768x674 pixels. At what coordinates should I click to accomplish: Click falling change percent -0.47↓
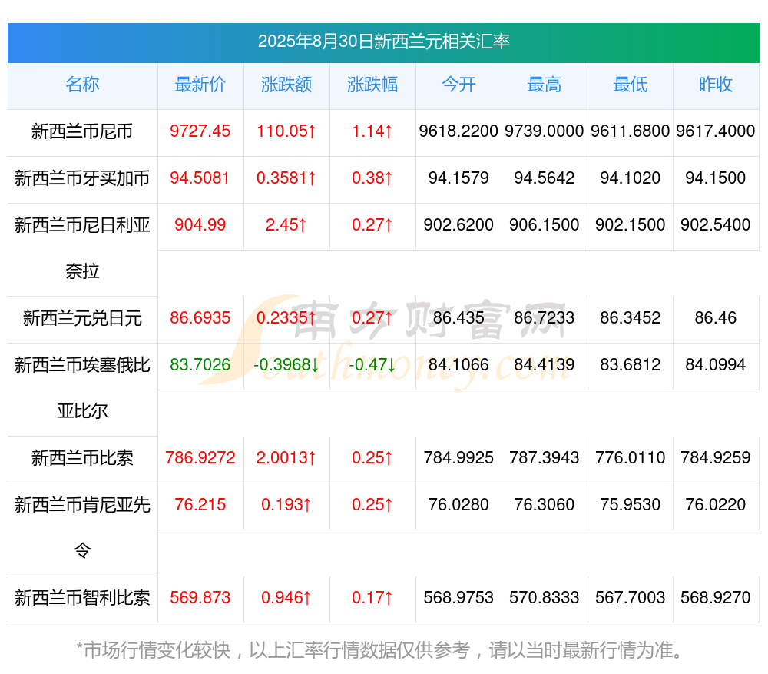click(372, 365)
